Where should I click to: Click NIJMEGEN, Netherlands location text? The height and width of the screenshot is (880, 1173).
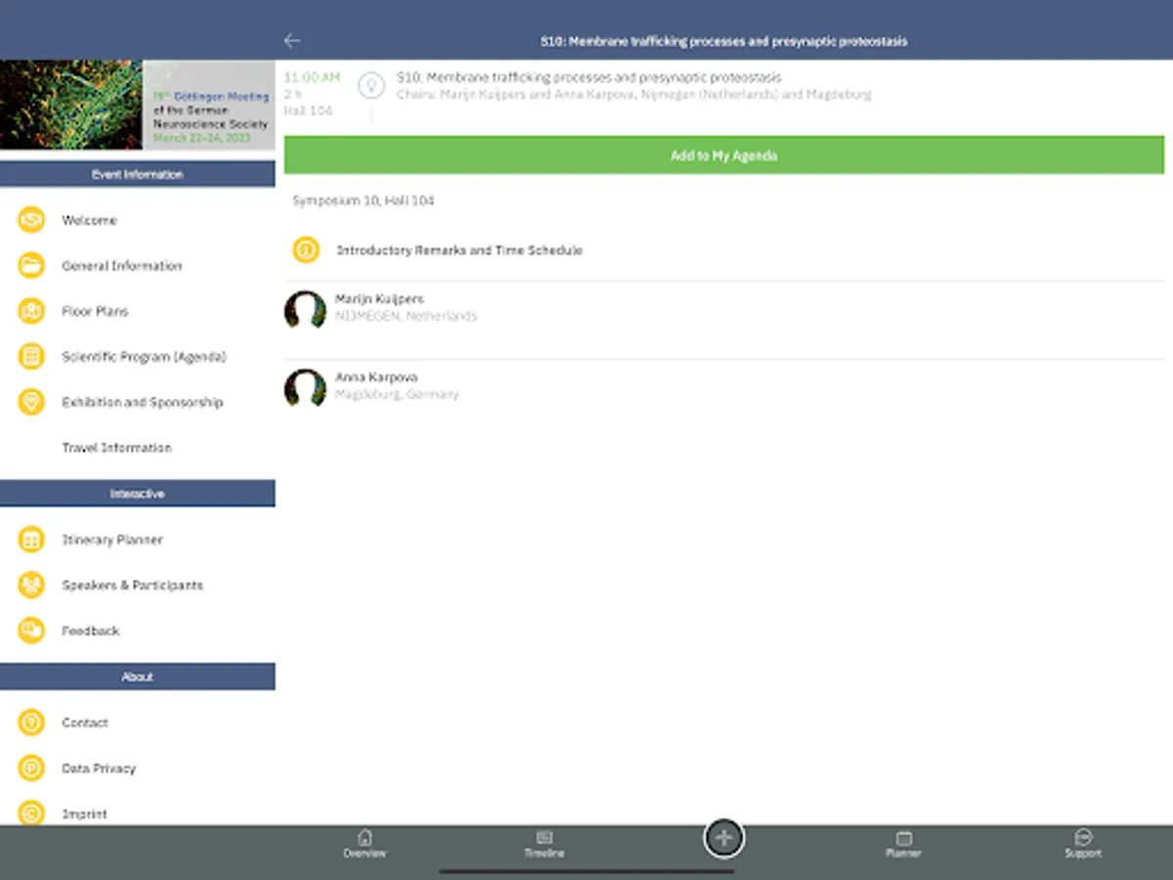406,317
